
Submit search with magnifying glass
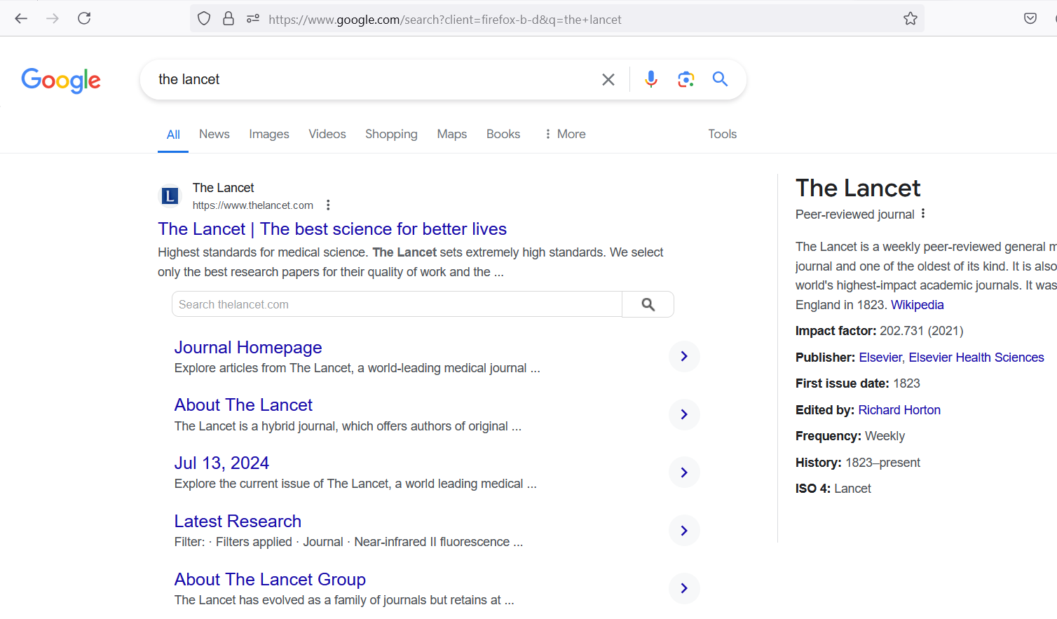pos(720,79)
